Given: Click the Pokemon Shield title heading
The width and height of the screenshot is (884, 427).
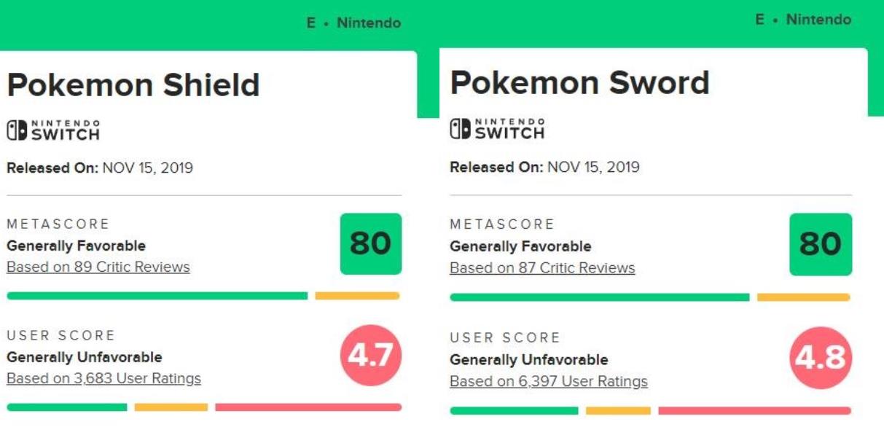Looking at the screenshot, I should [133, 85].
